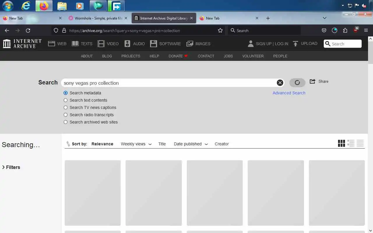Open the Images section
The width and height of the screenshot is (373, 233).
pos(198,44)
